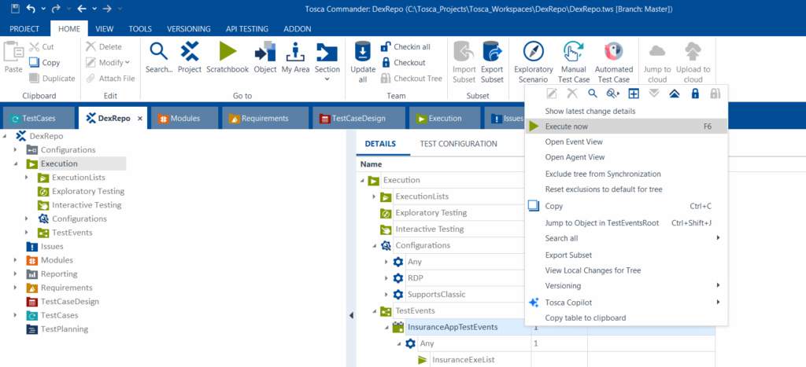Launch Export Subset from the ribbon
Viewport: 806px width, 367px height.
[493, 62]
